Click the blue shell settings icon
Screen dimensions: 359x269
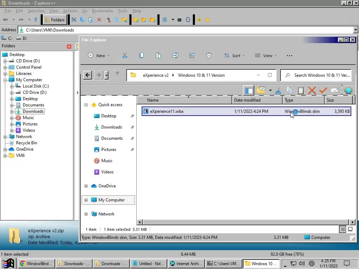pos(348,90)
